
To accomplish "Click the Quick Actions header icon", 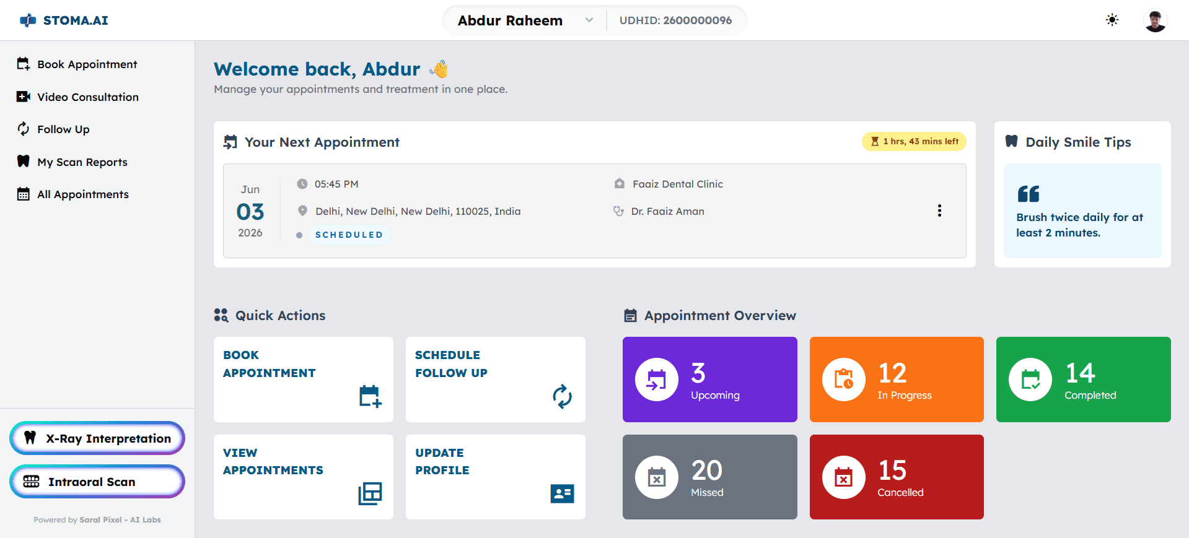I will (221, 315).
